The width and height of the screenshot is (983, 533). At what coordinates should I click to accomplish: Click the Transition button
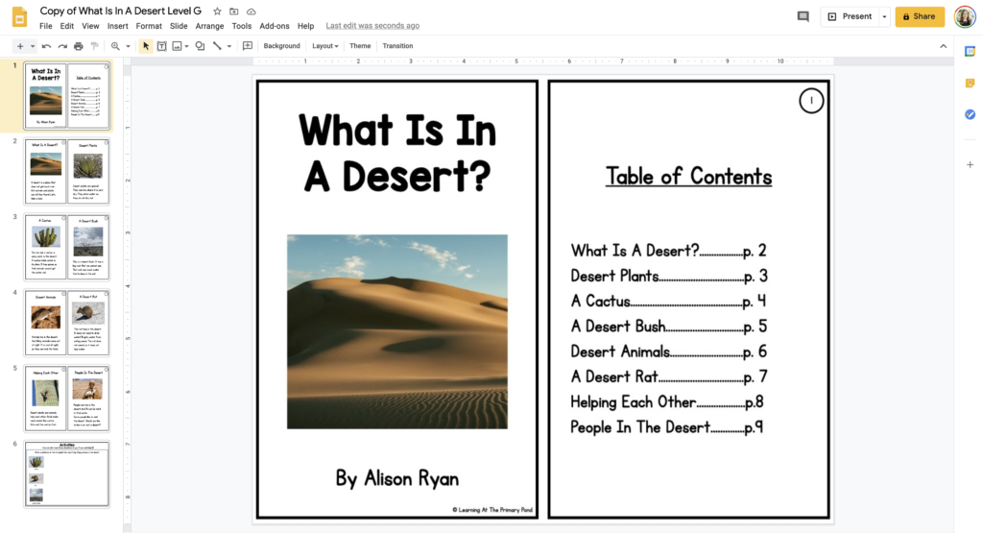pyautogui.click(x=397, y=46)
